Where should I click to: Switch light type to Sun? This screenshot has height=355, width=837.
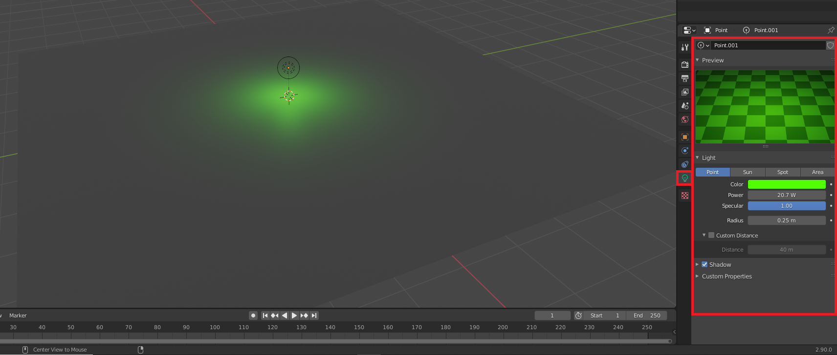tap(748, 172)
